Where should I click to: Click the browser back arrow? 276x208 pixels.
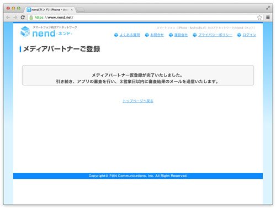click(8, 18)
